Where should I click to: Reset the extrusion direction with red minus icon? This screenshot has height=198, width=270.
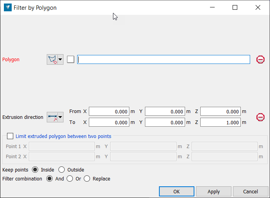pos(260,117)
